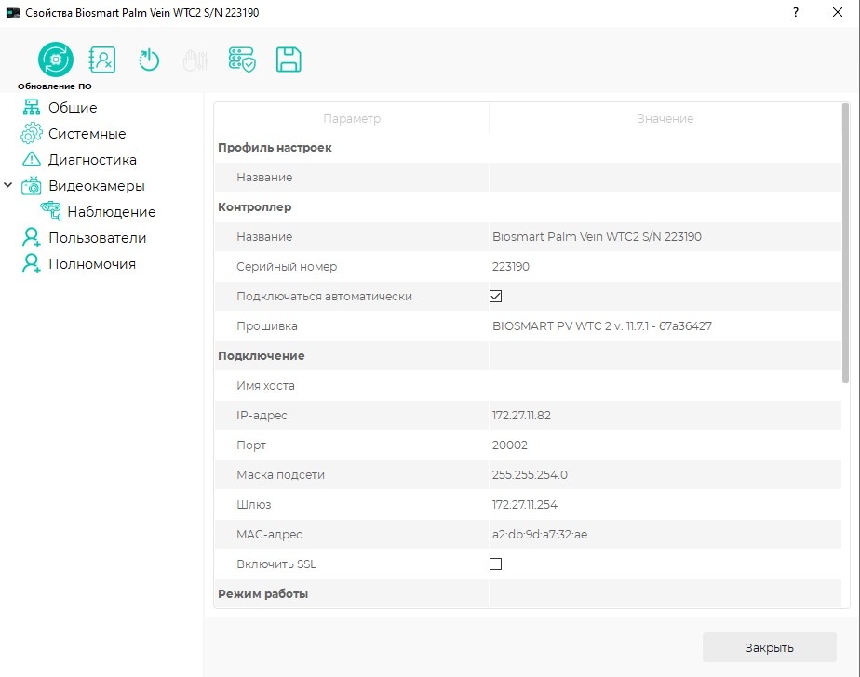Click the Шлюз parameter label
860x677 pixels.
click(x=253, y=504)
